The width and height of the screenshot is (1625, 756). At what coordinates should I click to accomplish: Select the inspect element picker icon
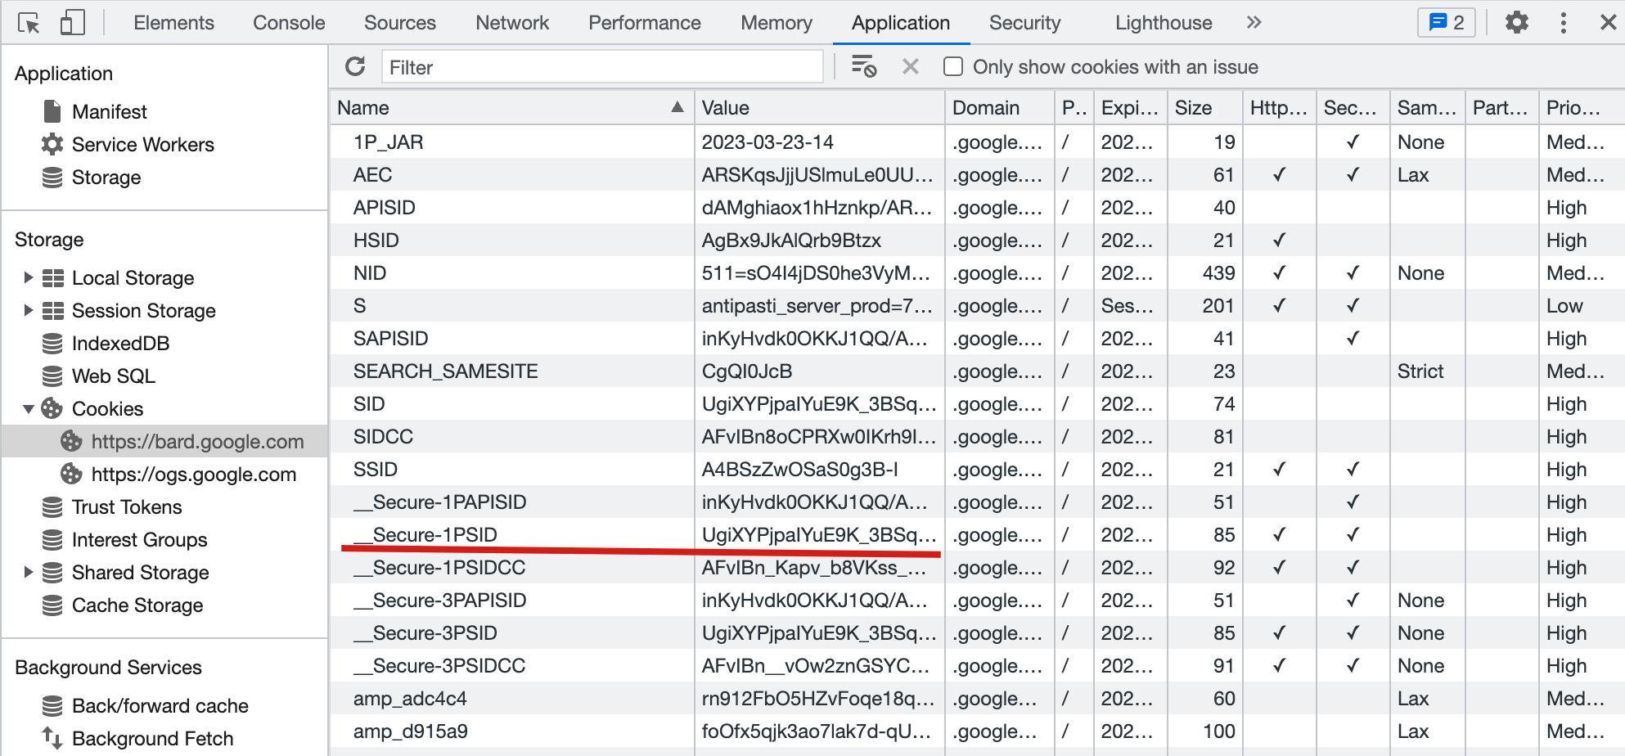tap(29, 23)
